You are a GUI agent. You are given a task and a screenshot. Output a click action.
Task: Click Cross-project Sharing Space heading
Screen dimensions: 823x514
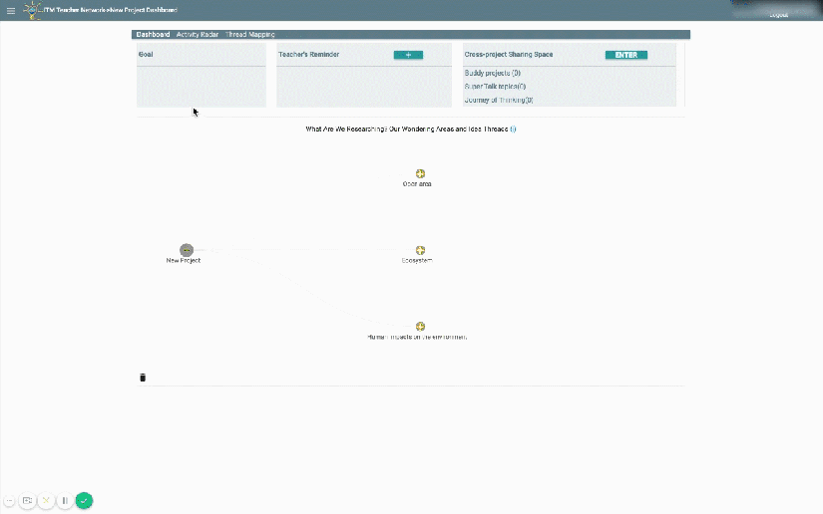[509, 55]
